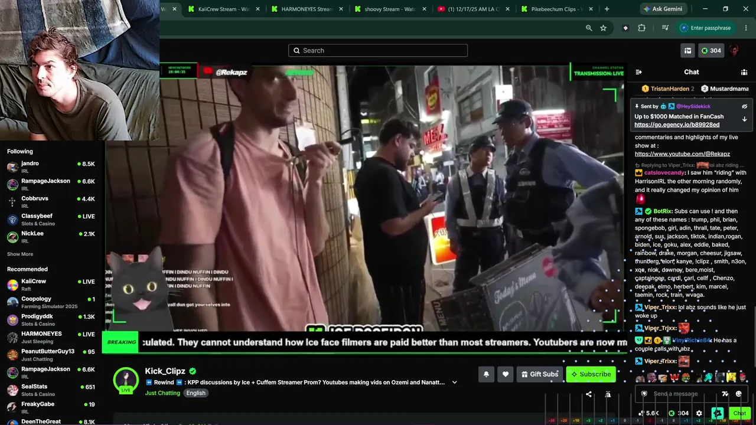Switch to the HARMONEYES Stream tab
756x425 pixels.
pyautogui.click(x=306, y=9)
